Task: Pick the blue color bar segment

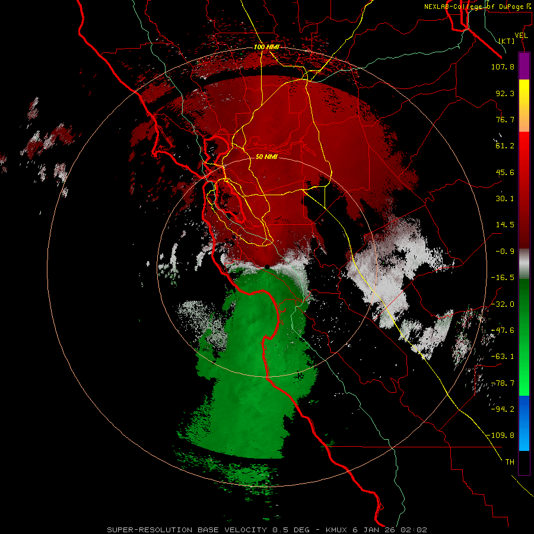Action: [x=524, y=423]
